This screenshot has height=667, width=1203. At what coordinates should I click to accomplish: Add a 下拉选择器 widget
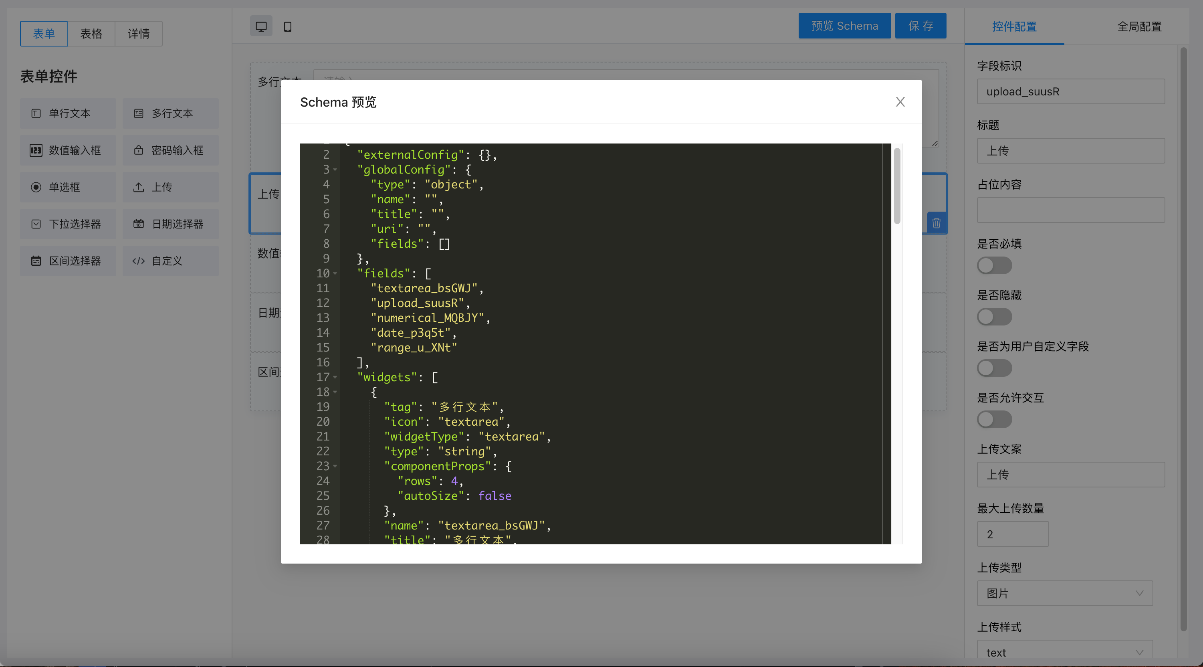pyautogui.click(x=68, y=224)
